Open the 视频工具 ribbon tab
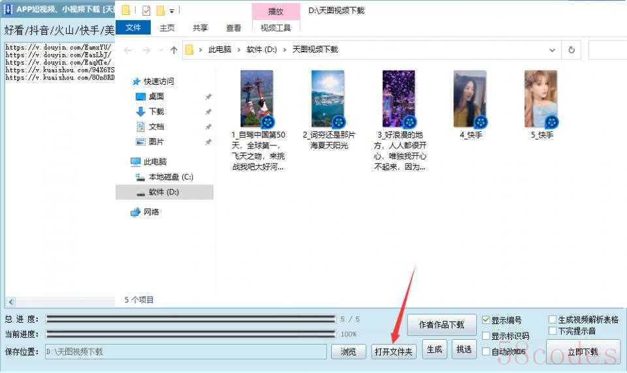Viewport: 627px width, 373px height. point(276,28)
